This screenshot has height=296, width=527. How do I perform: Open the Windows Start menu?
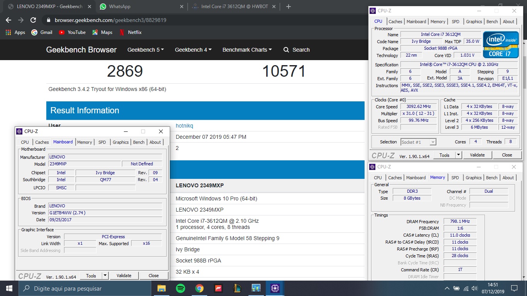(9, 288)
